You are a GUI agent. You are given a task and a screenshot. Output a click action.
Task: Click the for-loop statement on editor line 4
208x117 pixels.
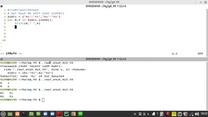click(x=30, y=20)
